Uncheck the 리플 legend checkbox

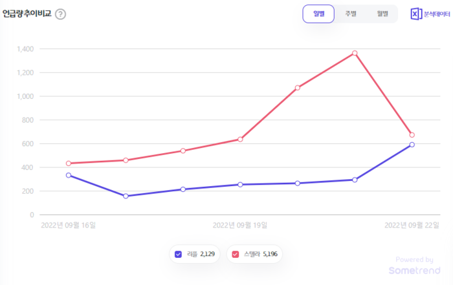coord(178,254)
